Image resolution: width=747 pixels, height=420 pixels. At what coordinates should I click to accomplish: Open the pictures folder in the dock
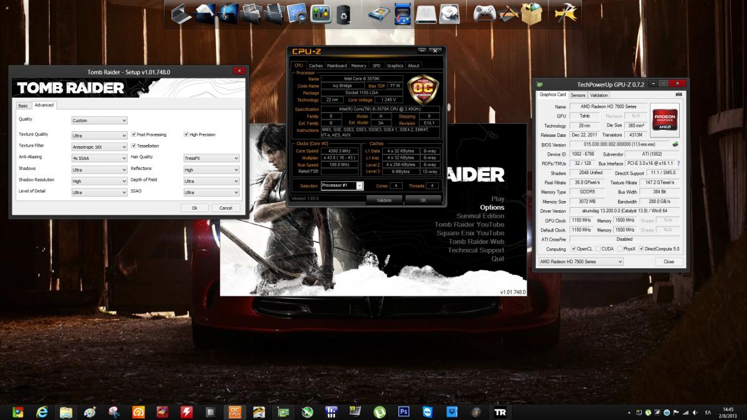coord(251,12)
